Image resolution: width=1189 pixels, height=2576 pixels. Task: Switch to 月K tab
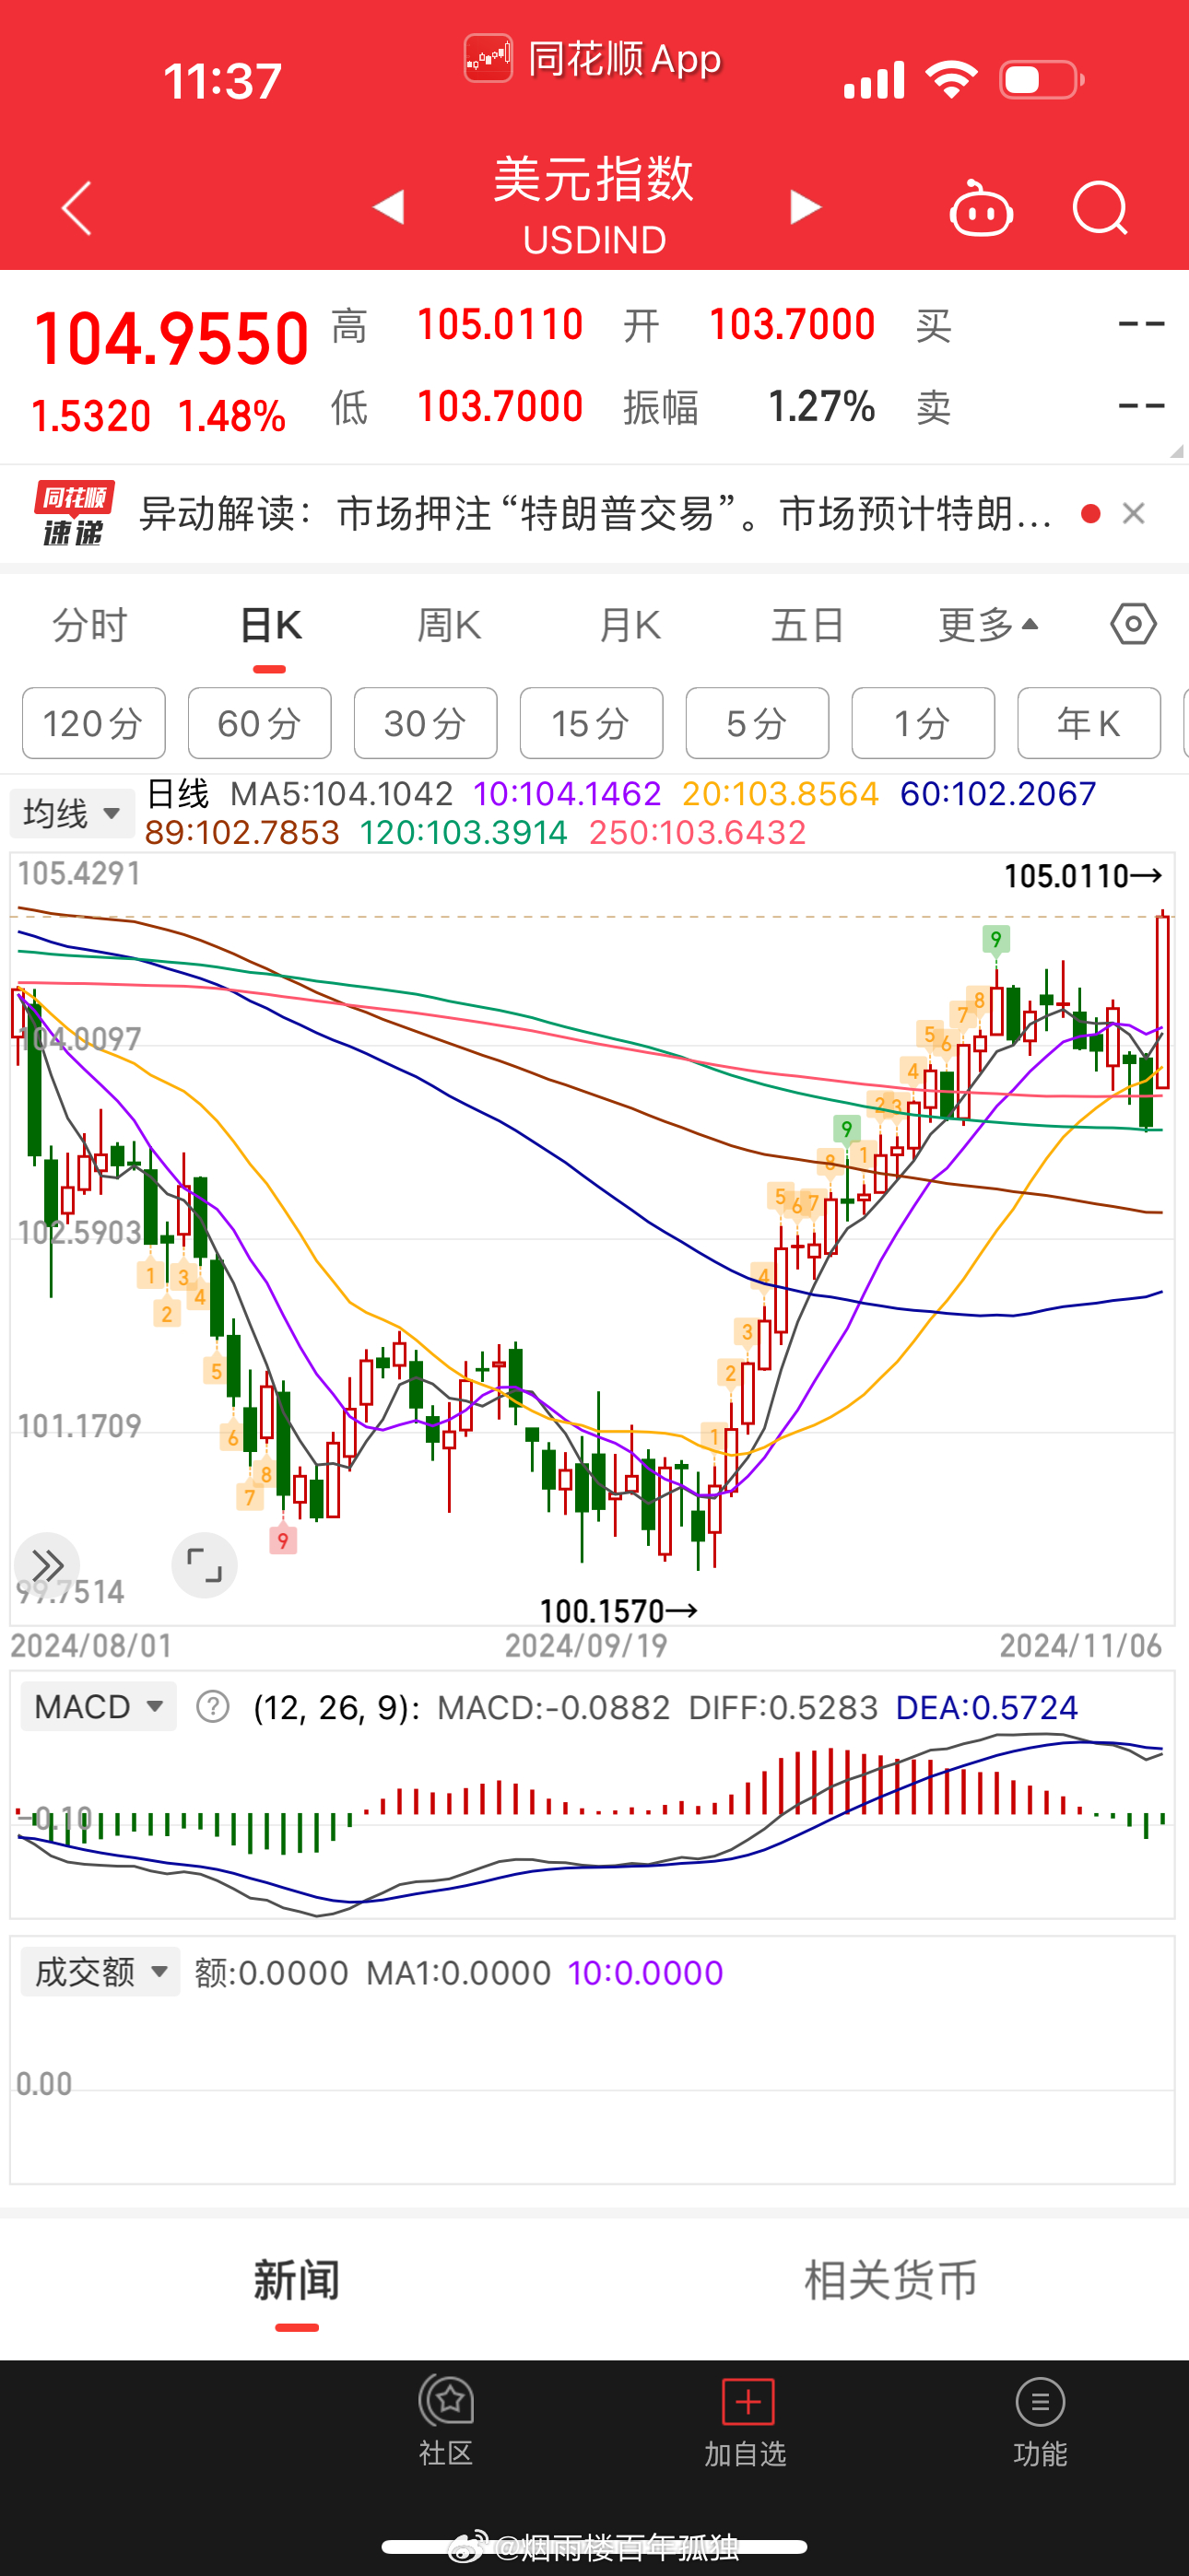(630, 625)
